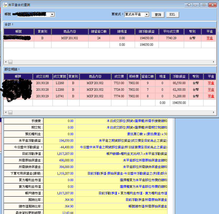Click 成交價 column header
This screenshot has height=214, width=219.
tap(119, 77)
